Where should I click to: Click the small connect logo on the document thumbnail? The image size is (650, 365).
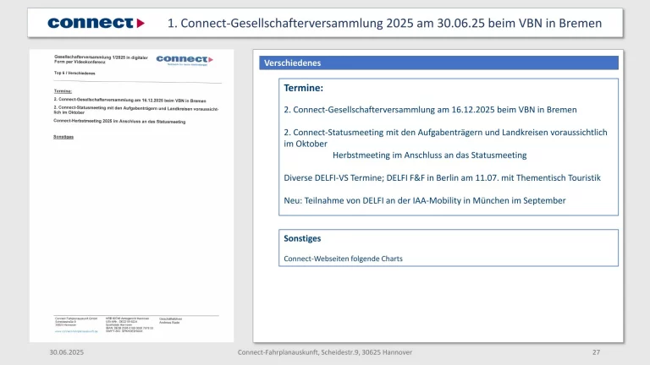185,61
